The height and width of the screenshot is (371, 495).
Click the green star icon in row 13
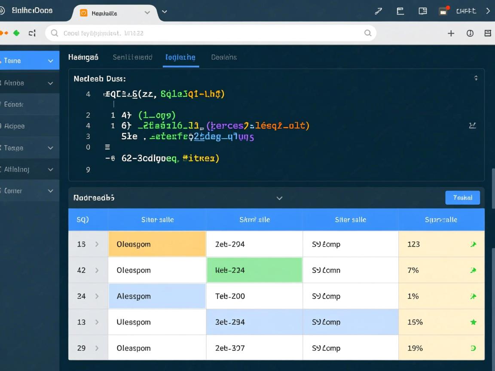click(x=473, y=322)
